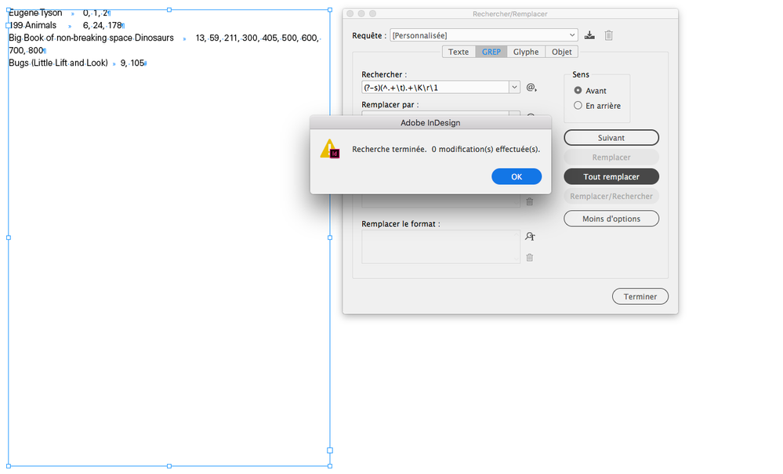Click the Terminer button
783x474 pixels.
640,296
